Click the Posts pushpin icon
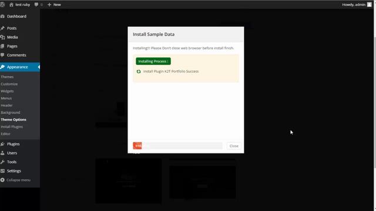The image size is (376, 211). point(2,28)
